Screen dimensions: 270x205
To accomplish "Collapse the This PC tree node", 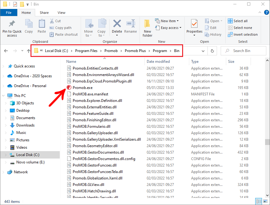I will [3, 96].
